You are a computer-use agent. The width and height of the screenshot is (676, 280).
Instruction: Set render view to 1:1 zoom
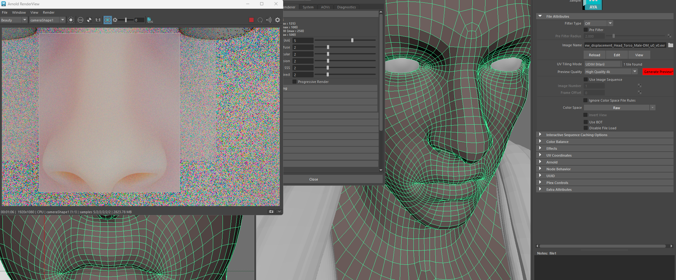pos(98,20)
